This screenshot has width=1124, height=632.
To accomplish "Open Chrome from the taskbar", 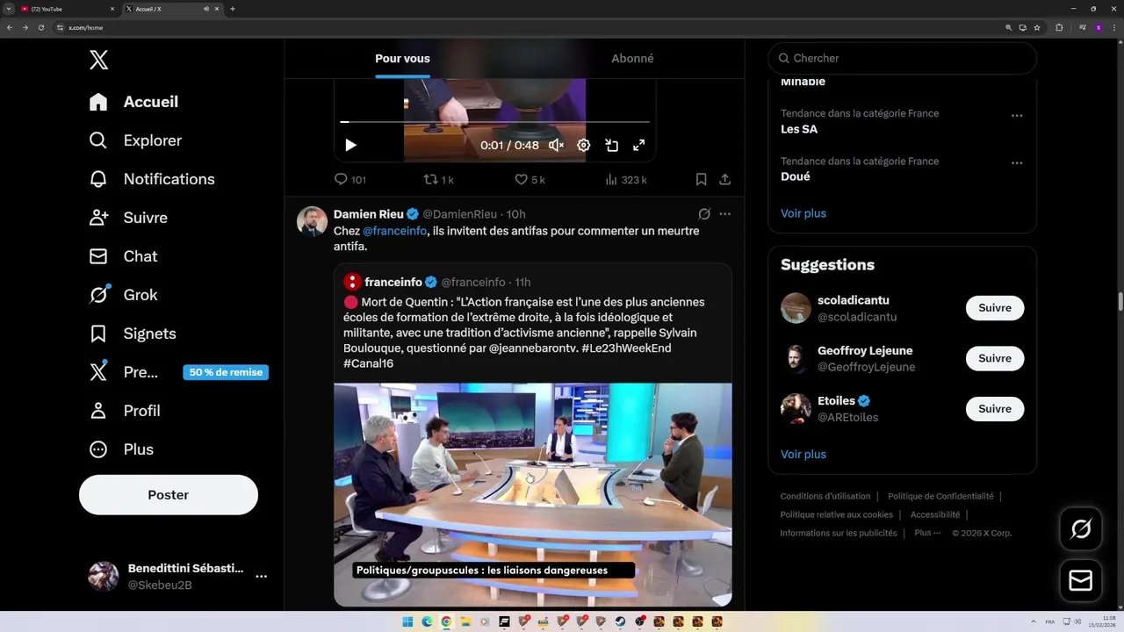I will tap(446, 621).
